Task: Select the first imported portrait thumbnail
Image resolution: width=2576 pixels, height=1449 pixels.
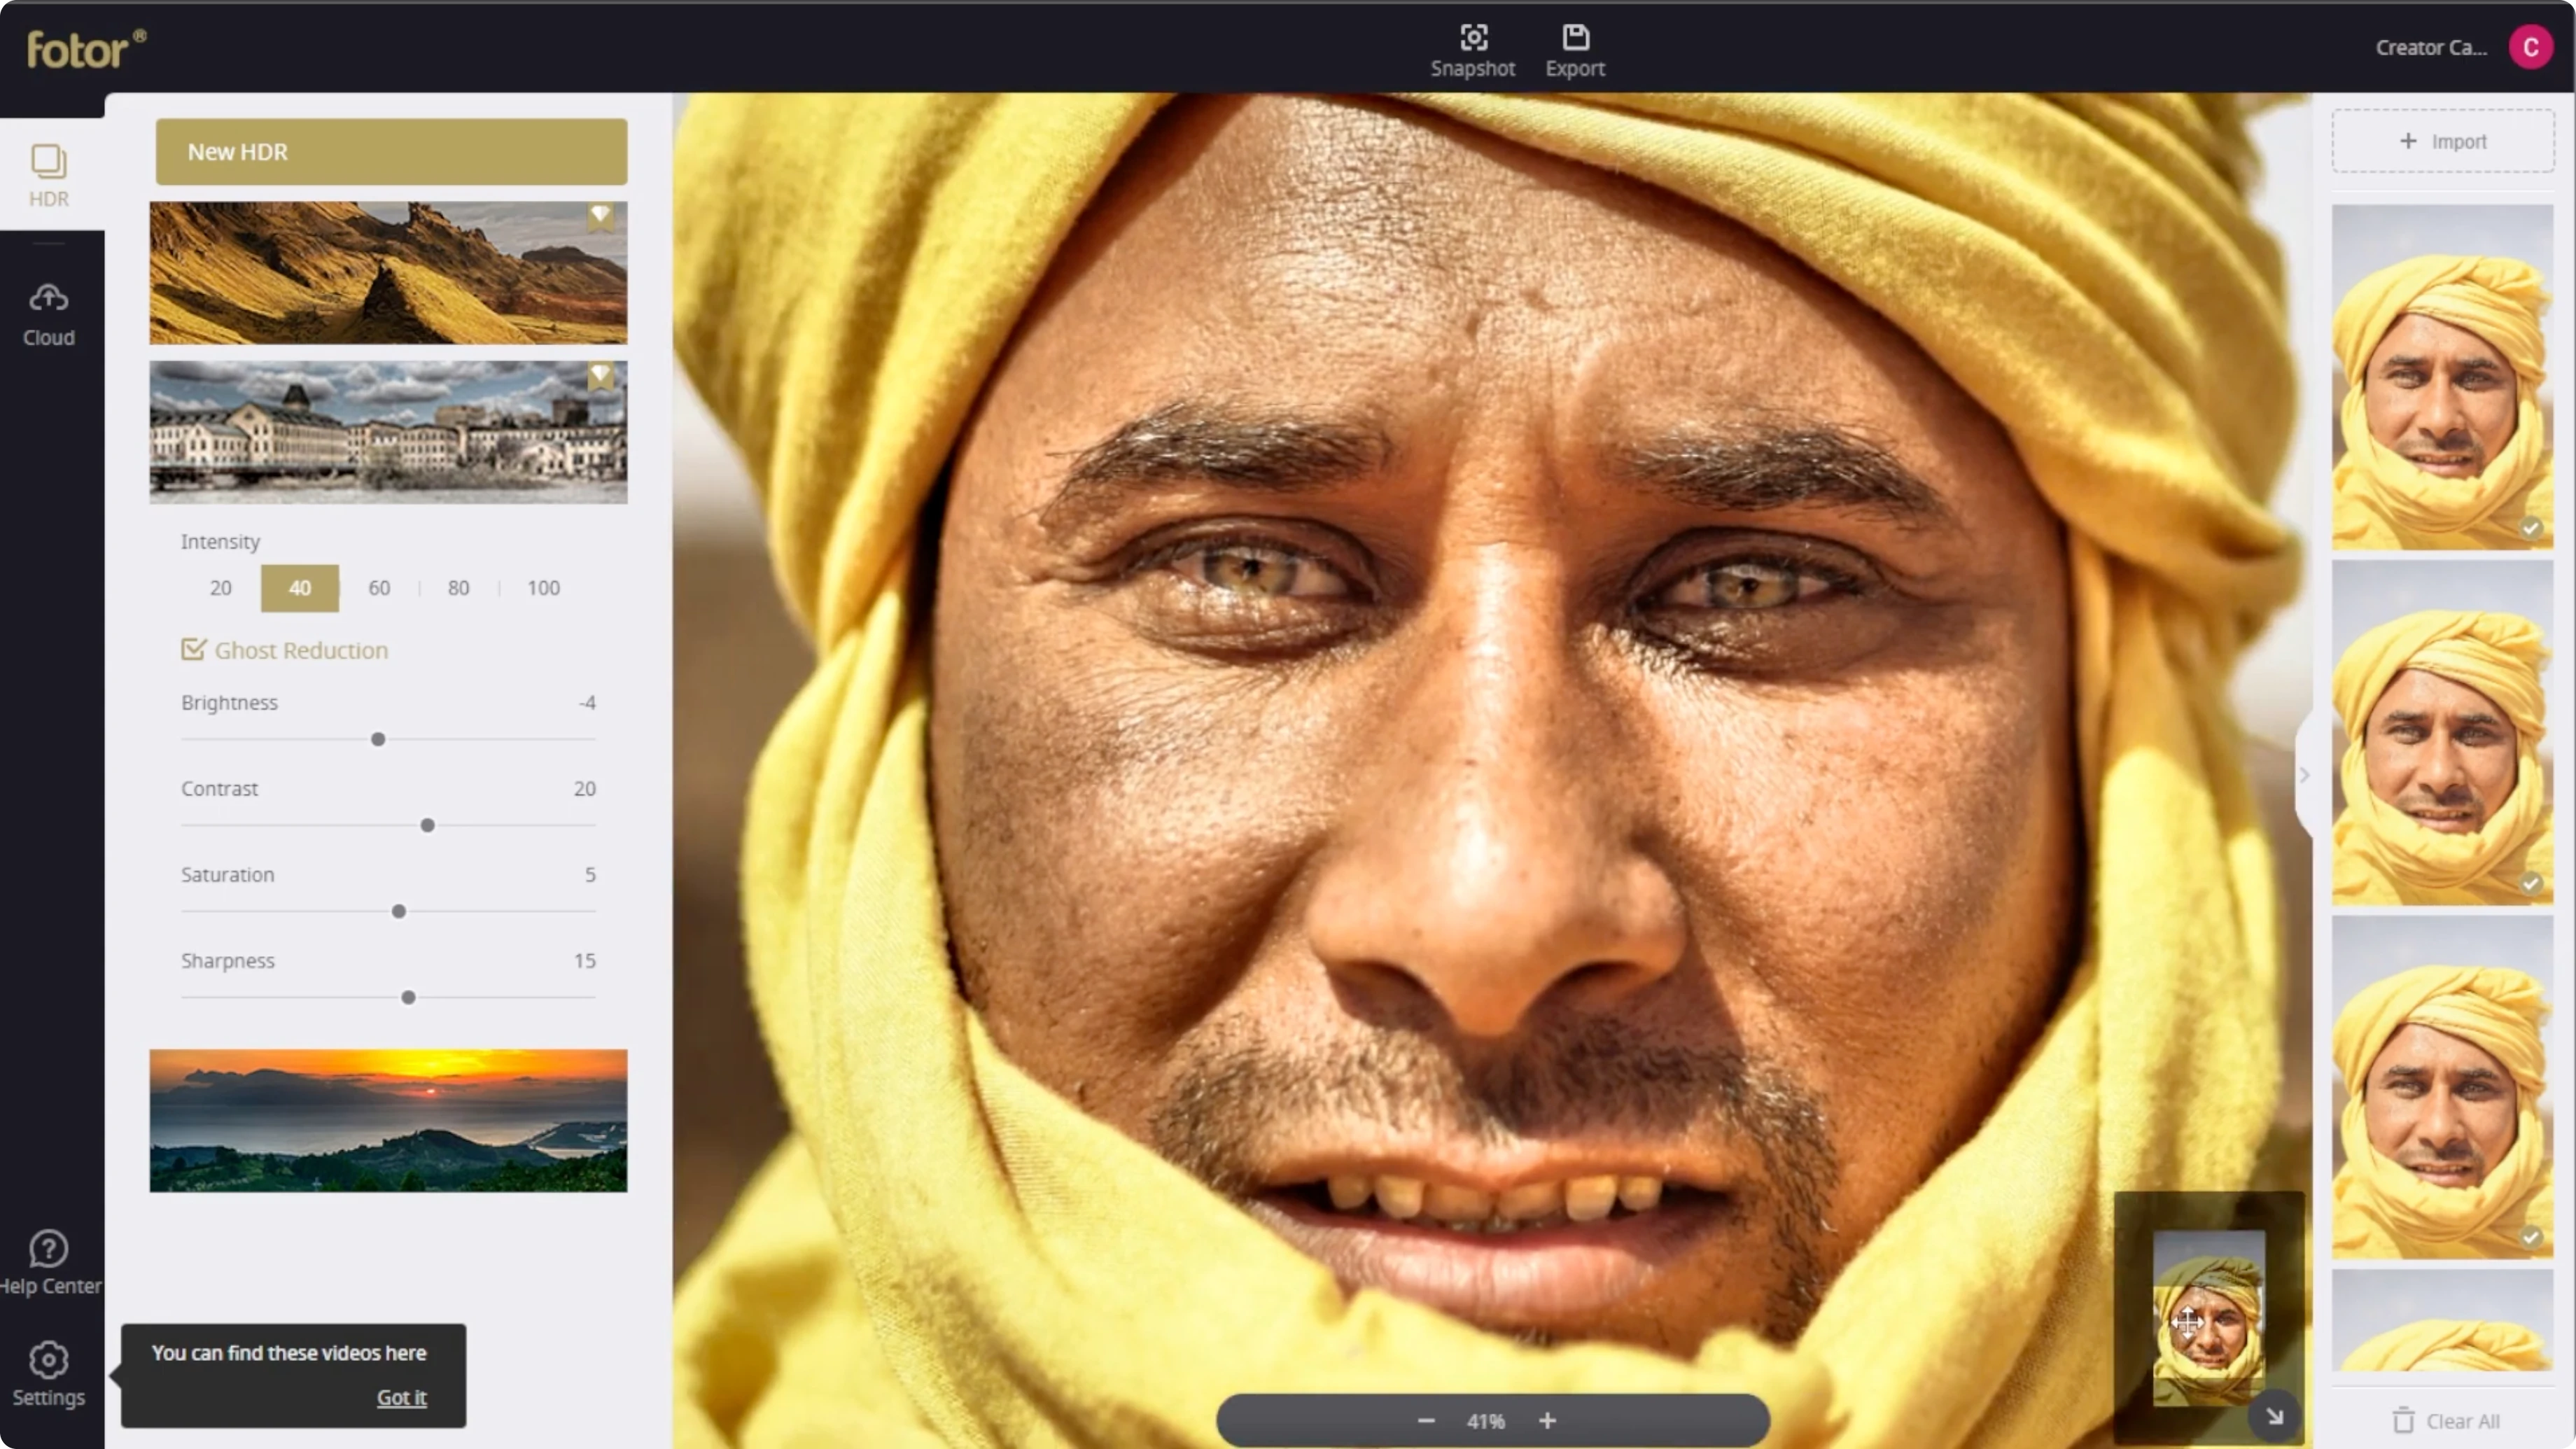Action: 2442,376
